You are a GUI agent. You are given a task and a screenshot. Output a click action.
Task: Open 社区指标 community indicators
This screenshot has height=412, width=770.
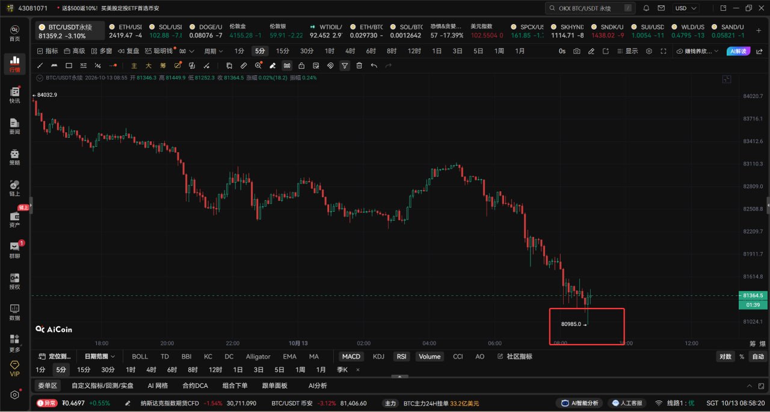click(515, 357)
